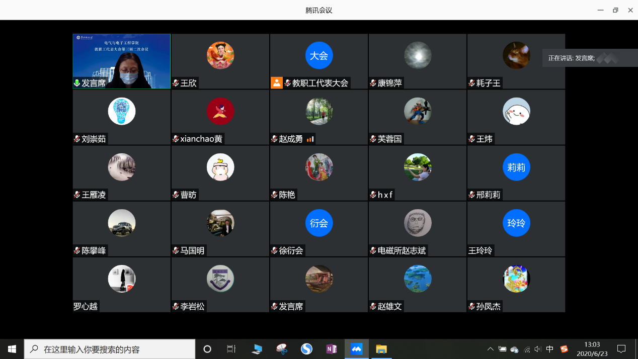Open the Cortana circle icon
Viewport: 638px width, 359px height.
pyautogui.click(x=207, y=349)
